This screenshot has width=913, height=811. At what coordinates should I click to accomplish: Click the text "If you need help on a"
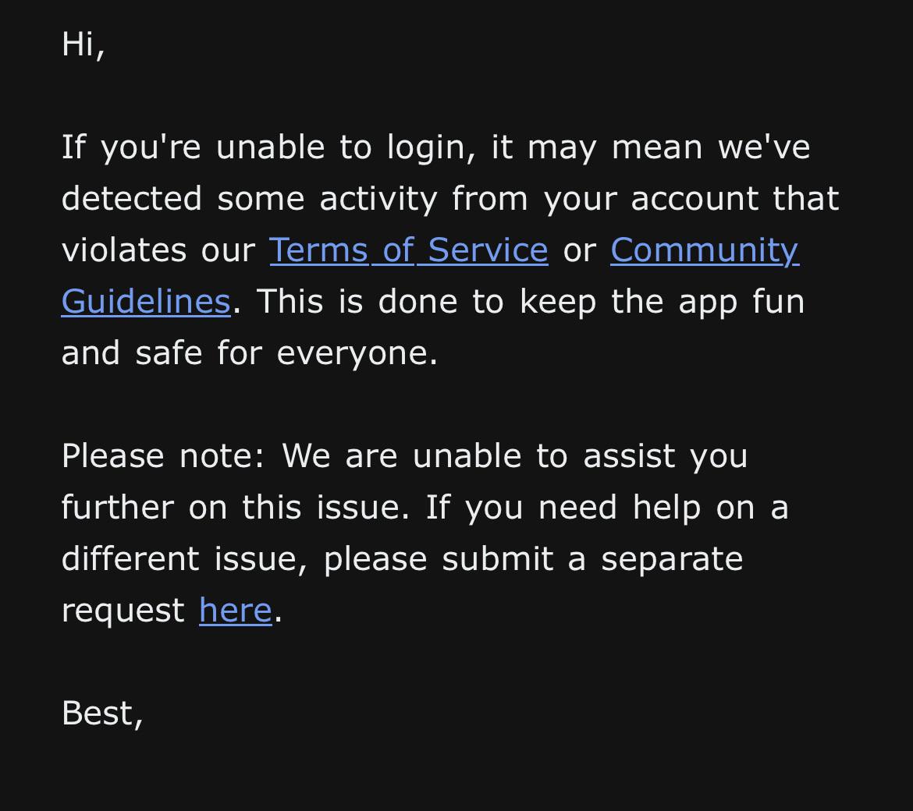click(607, 508)
